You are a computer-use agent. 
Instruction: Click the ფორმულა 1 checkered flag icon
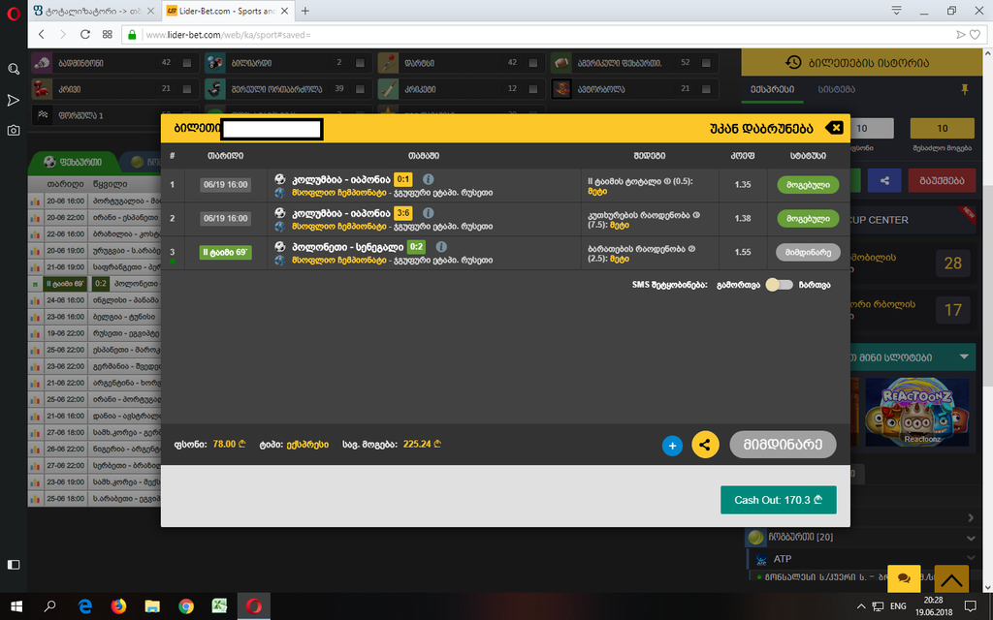click(43, 115)
